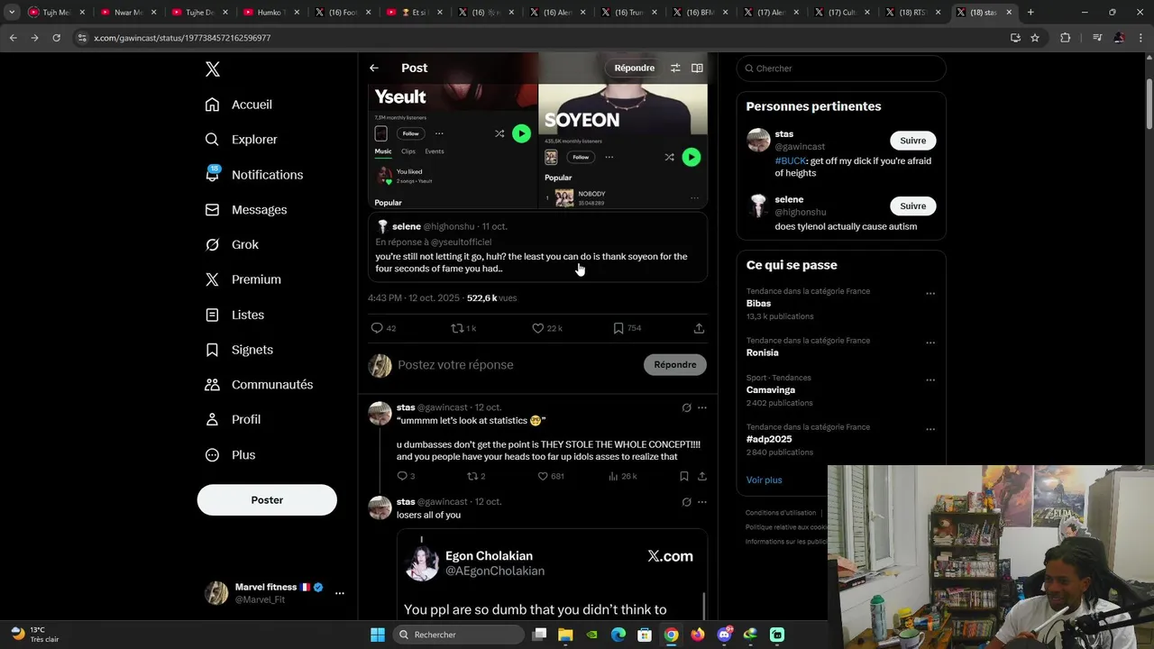Click the taskbar Rechercher search box
This screenshot has height=649, width=1154.
tap(458, 635)
